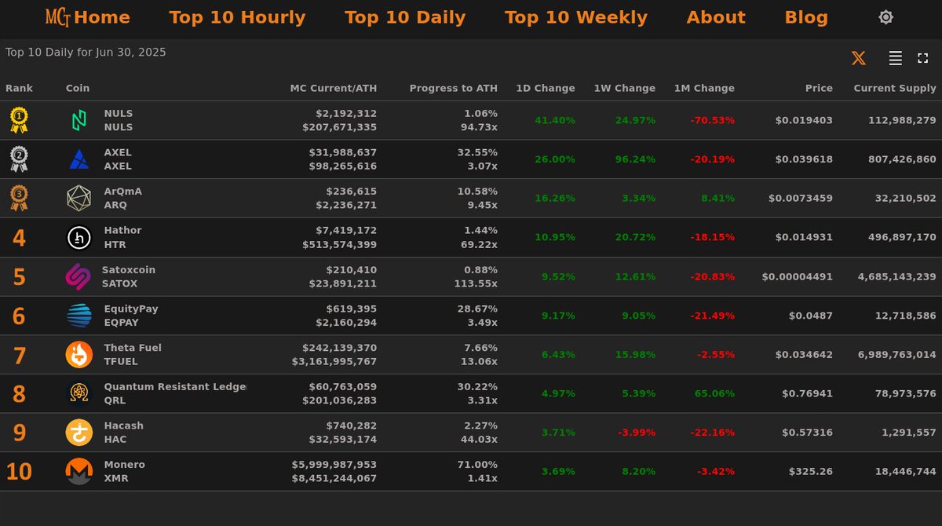Toggle the fullscreen expand icon

pyautogui.click(x=923, y=58)
